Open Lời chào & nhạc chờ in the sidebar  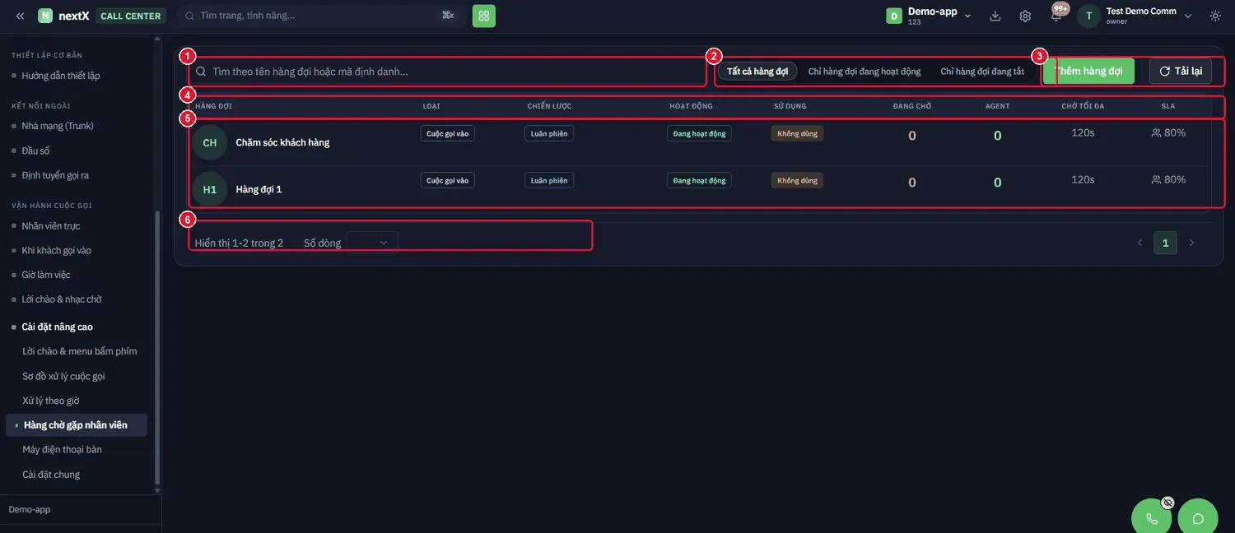pos(62,299)
